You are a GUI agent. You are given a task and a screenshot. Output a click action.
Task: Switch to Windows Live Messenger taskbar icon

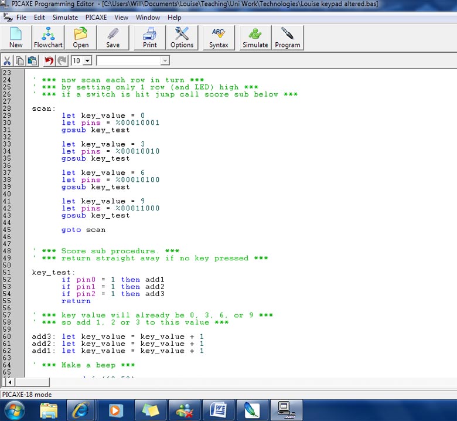point(185,410)
